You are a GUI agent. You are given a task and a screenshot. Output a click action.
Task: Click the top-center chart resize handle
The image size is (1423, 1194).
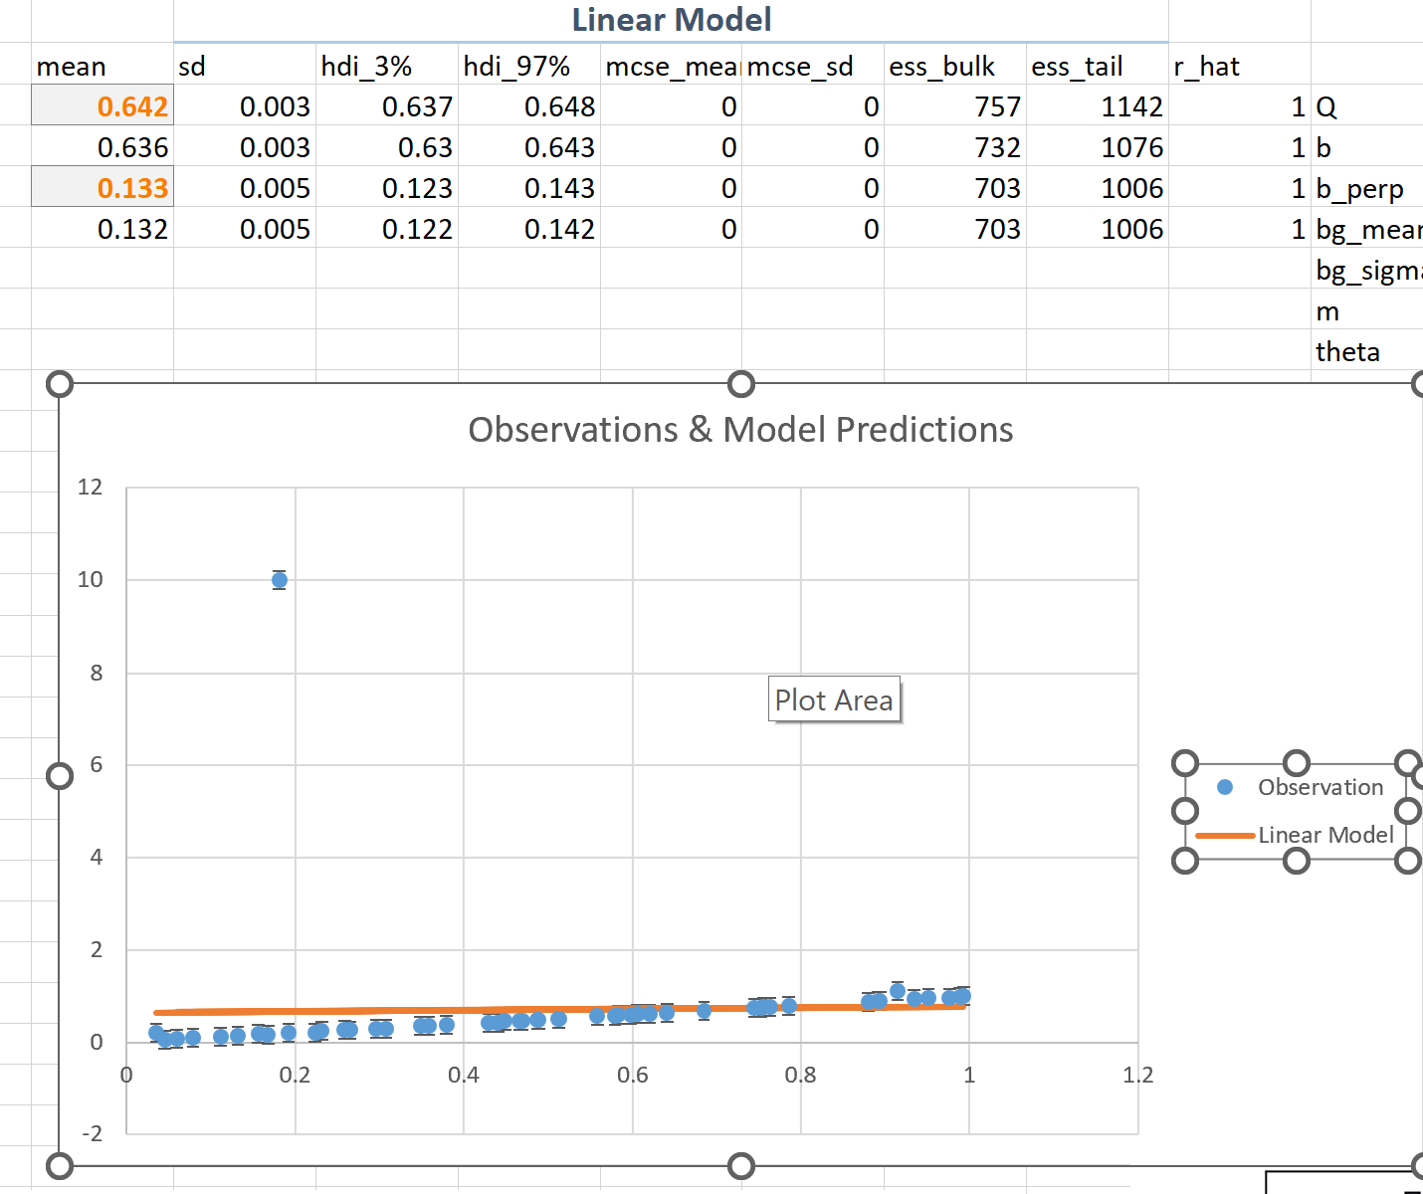[740, 384]
